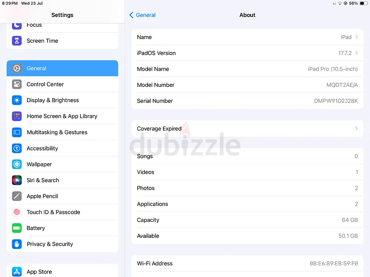
Task: Open Wallpaper settings
Action: point(62,164)
